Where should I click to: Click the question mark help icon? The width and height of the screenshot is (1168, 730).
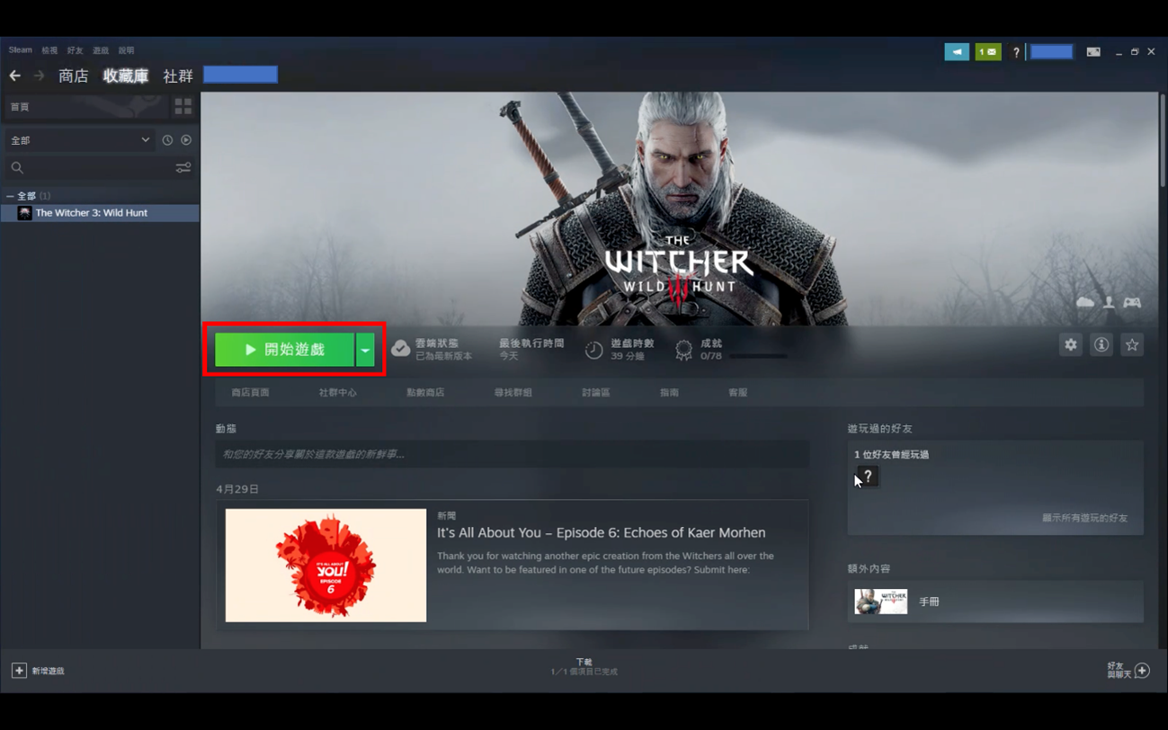(x=1016, y=52)
